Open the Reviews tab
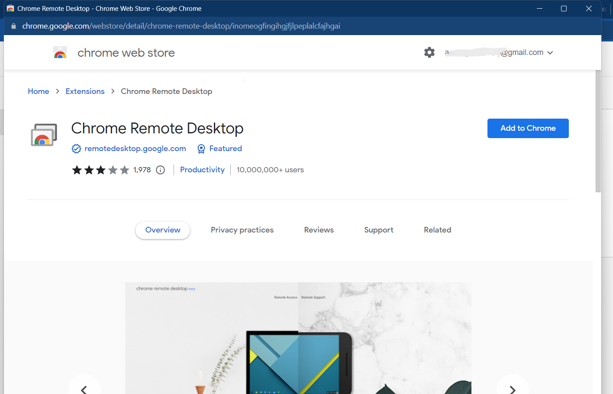The width and height of the screenshot is (613, 394). click(x=319, y=230)
